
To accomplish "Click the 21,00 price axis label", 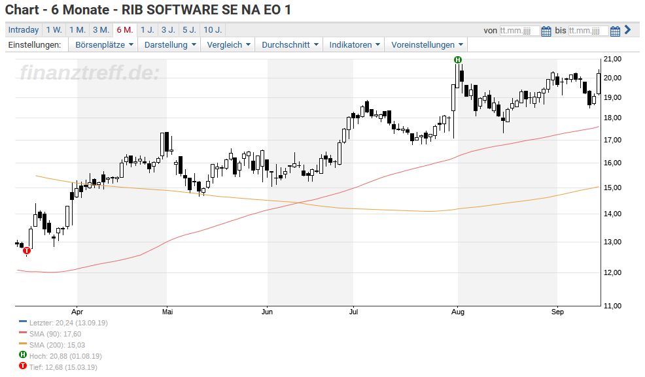I will (x=612, y=59).
